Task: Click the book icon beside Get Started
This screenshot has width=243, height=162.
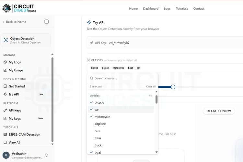Action: (x=5, y=86)
